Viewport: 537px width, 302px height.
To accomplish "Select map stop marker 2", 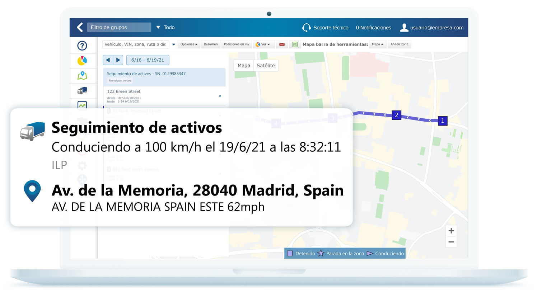I will [396, 115].
